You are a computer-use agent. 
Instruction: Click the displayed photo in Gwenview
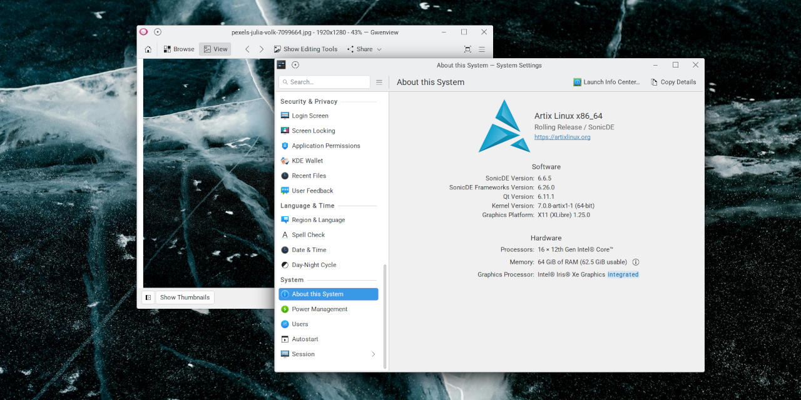click(208, 173)
